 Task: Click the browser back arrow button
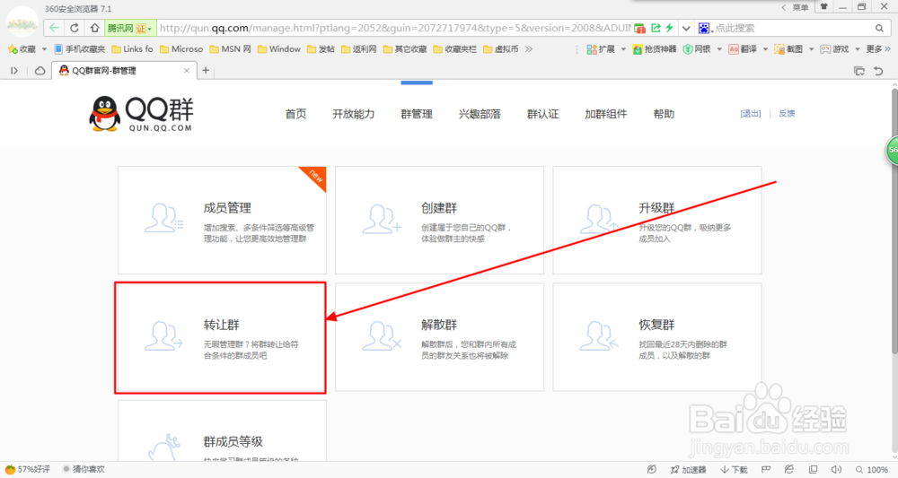[x=54, y=28]
